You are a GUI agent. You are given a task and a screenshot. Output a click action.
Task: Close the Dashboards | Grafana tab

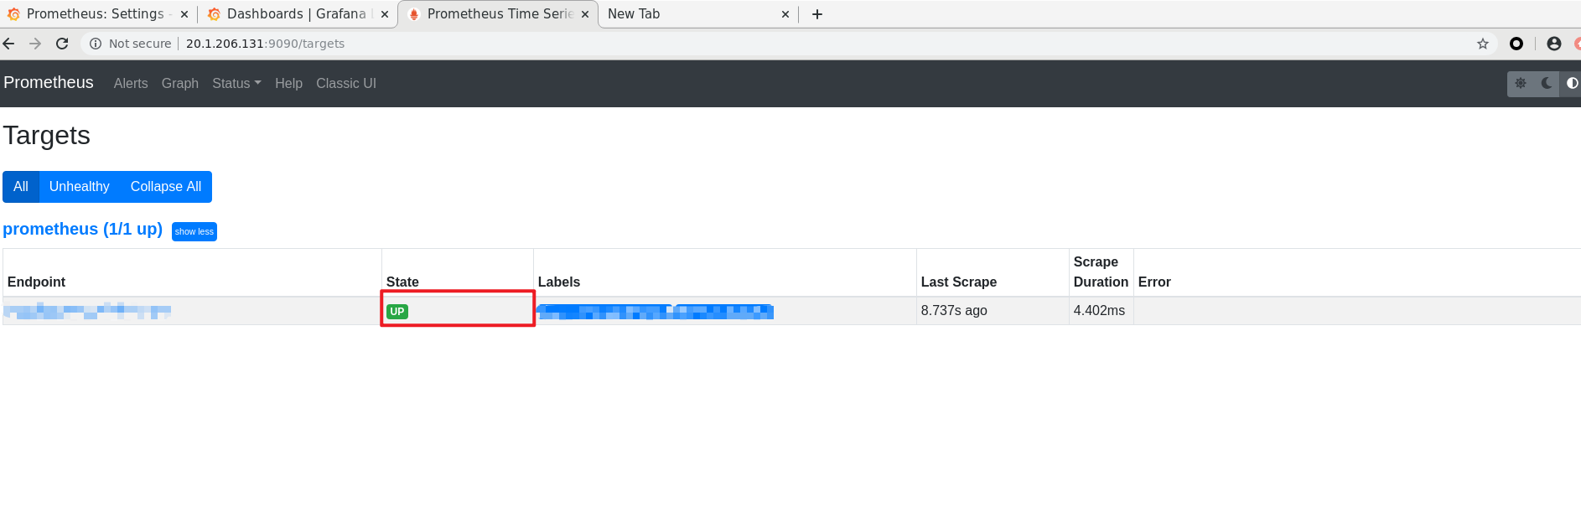[x=385, y=14]
